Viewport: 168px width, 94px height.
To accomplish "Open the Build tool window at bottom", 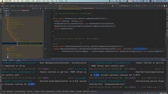I will point(43,91).
